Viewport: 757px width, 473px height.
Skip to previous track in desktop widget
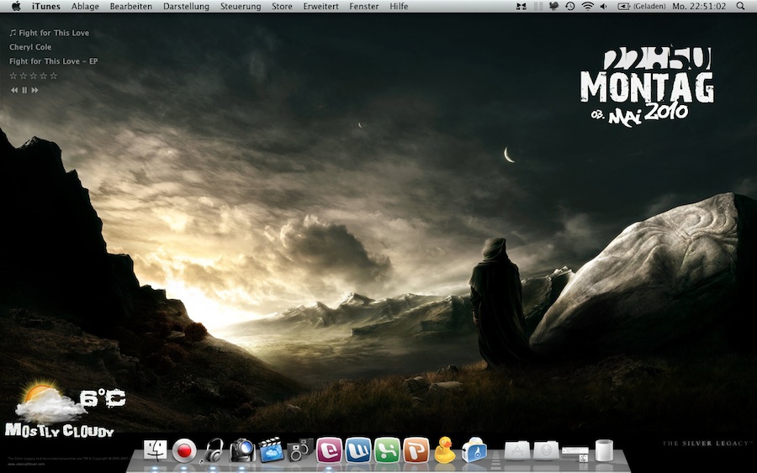tap(14, 90)
